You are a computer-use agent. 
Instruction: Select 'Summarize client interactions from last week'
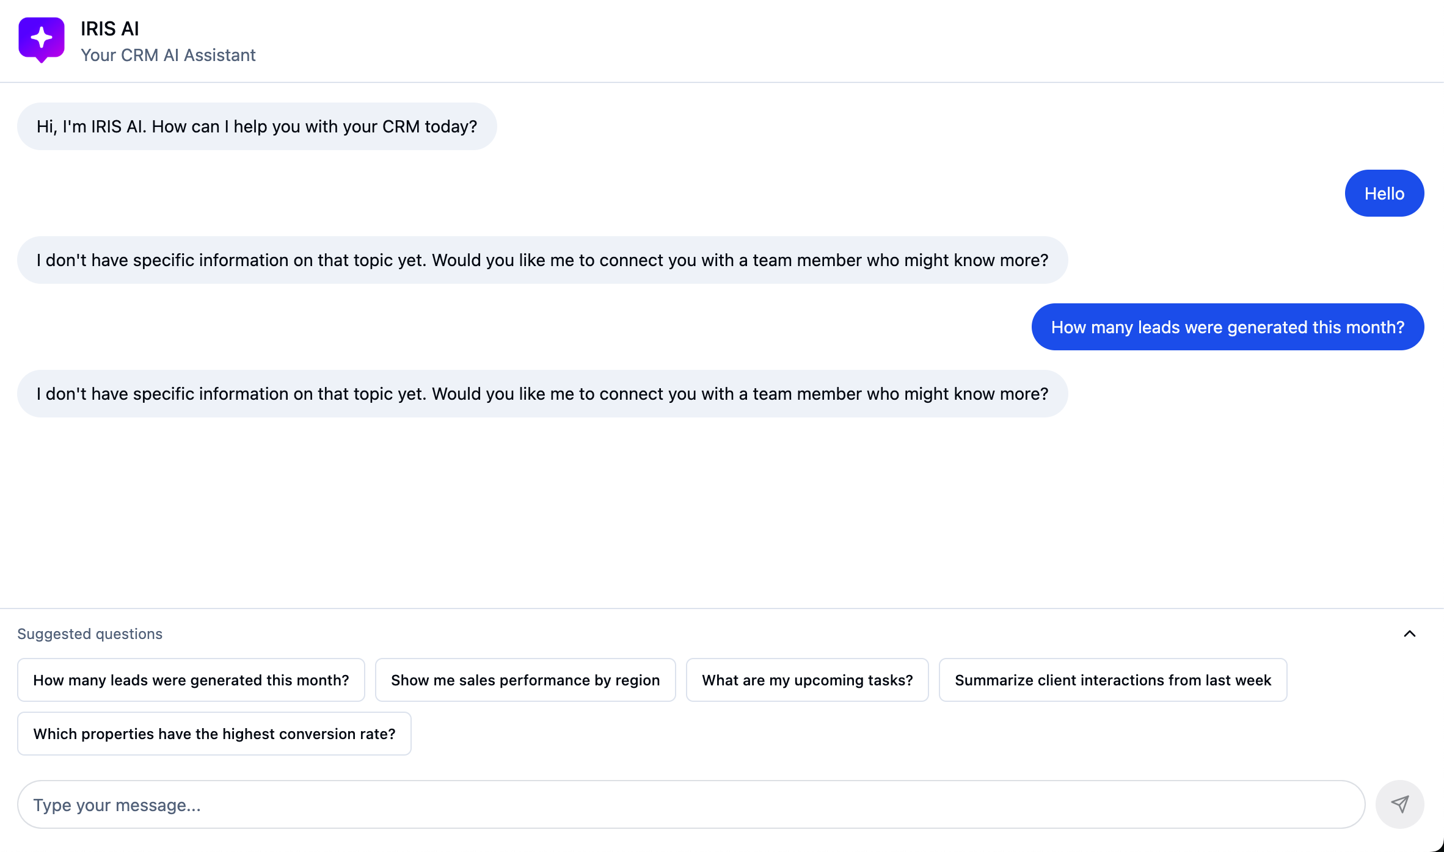[x=1112, y=680]
